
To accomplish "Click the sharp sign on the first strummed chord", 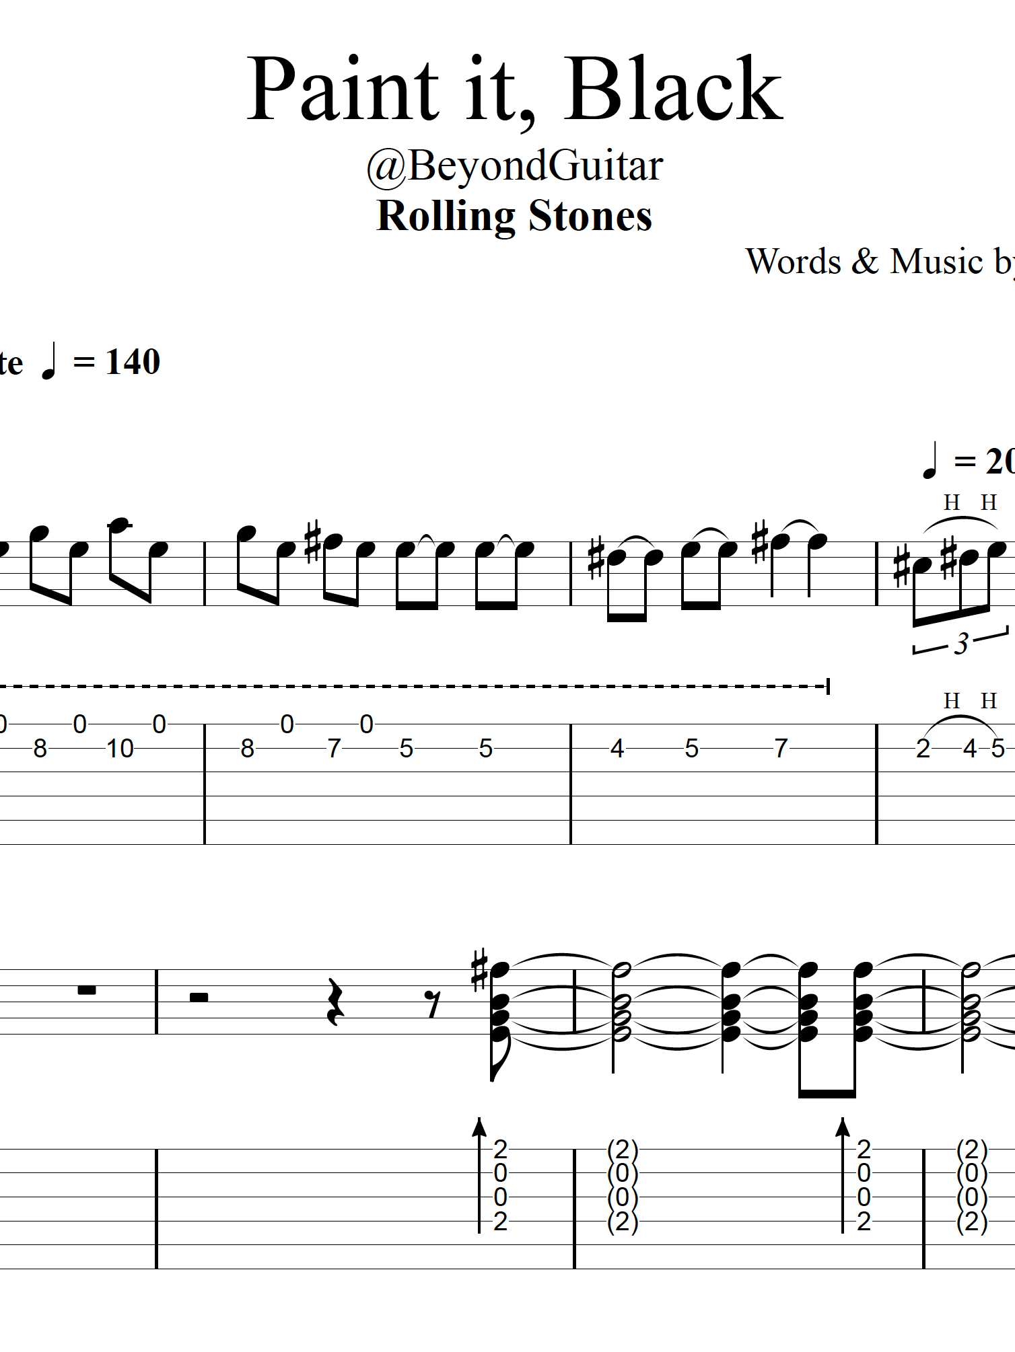I will click(479, 971).
